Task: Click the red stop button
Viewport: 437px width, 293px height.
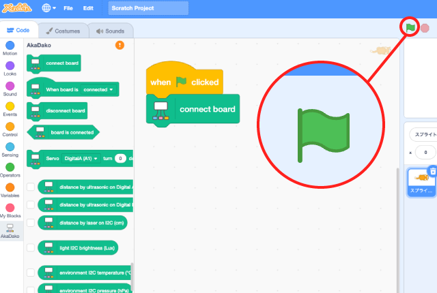Action: click(425, 28)
